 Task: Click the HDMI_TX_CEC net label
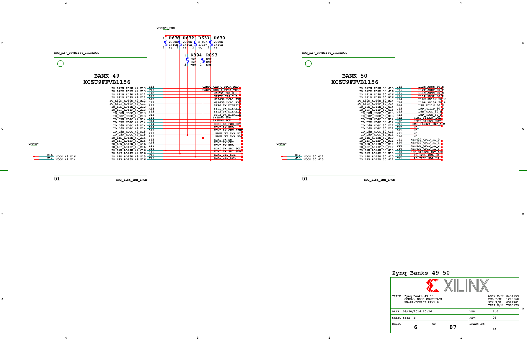(x=224, y=142)
